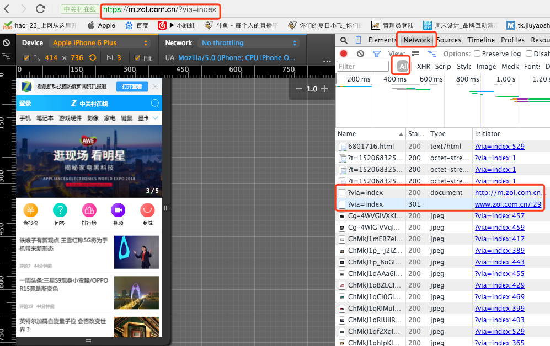
Task: Toggle device mode phone icon in DevTools
Action: 358,40
